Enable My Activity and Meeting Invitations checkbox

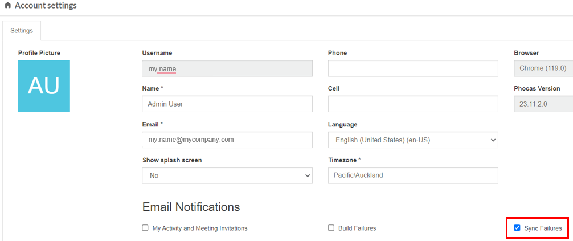pos(145,228)
